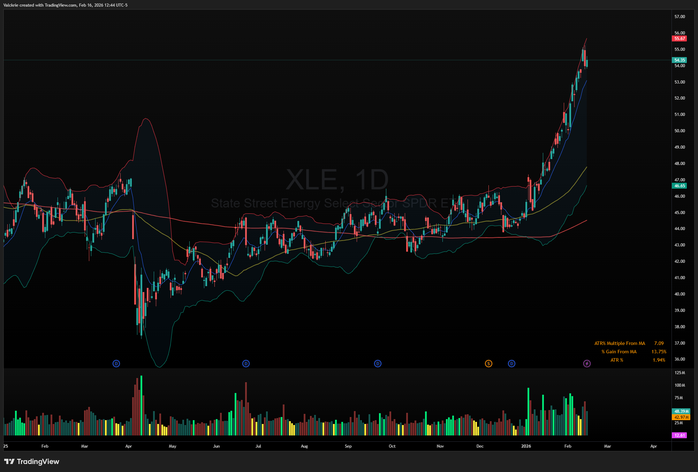
Task: Click the purple lightning event marker
Action: point(587,363)
